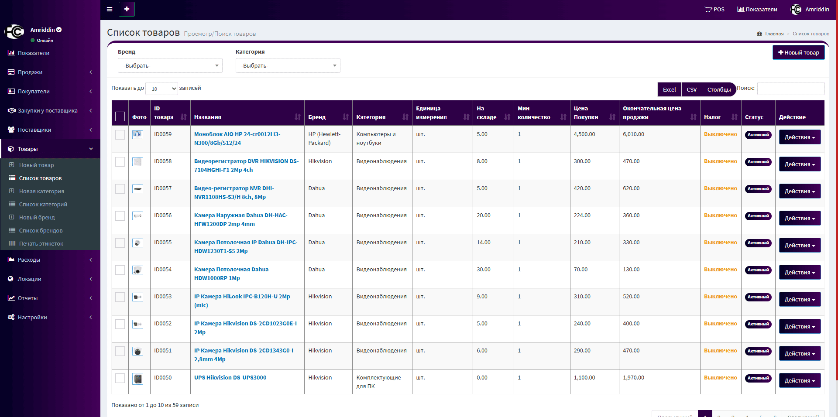Select the checkbox for row ID0055
The image size is (838, 417).
click(120, 243)
